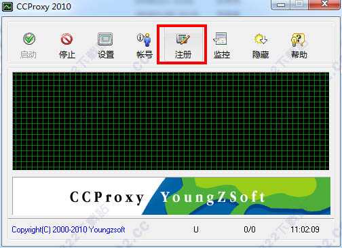Open the 设置 options dialog
342x248 pixels.
point(106,45)
